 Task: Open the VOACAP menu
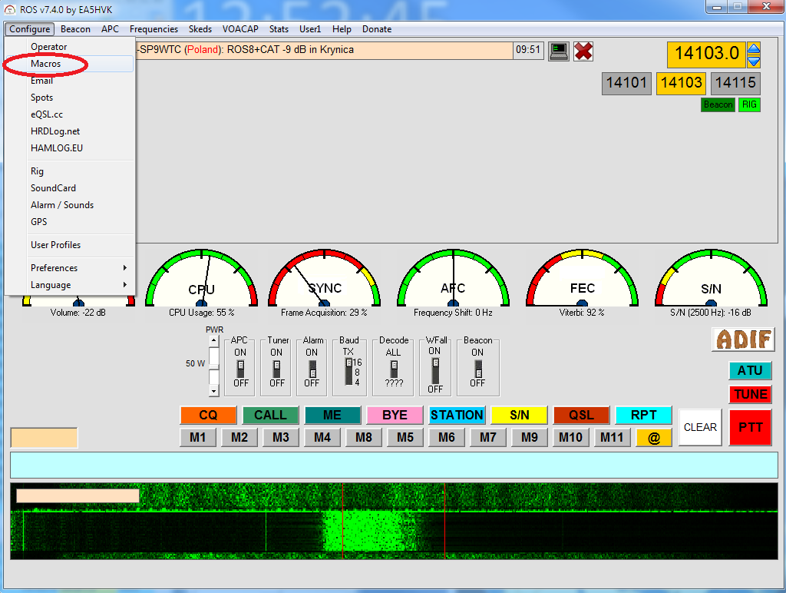point(240,29)
